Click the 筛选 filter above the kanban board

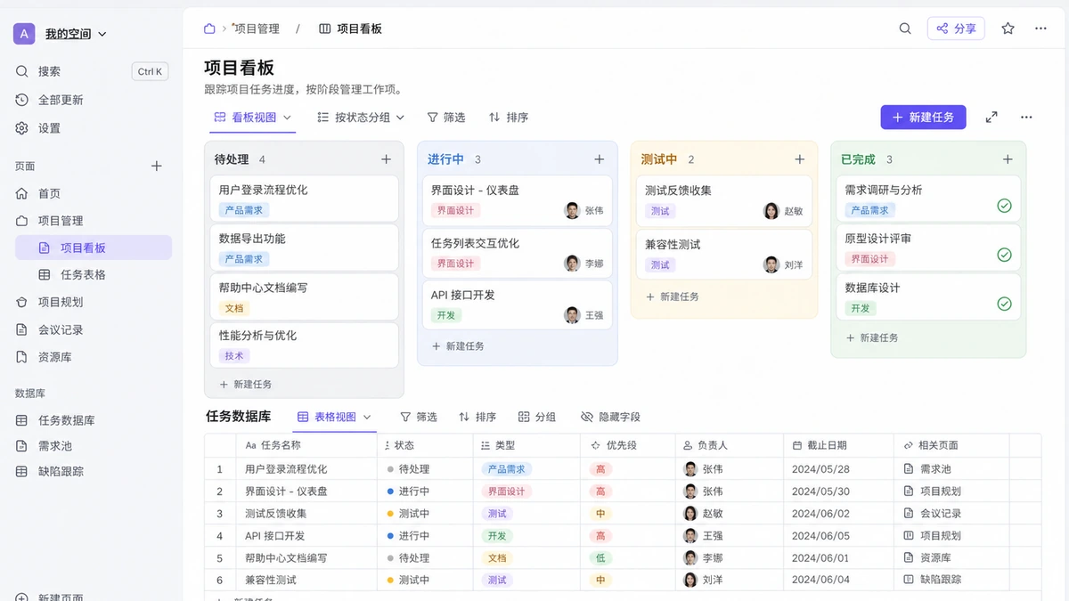[446, 118]
